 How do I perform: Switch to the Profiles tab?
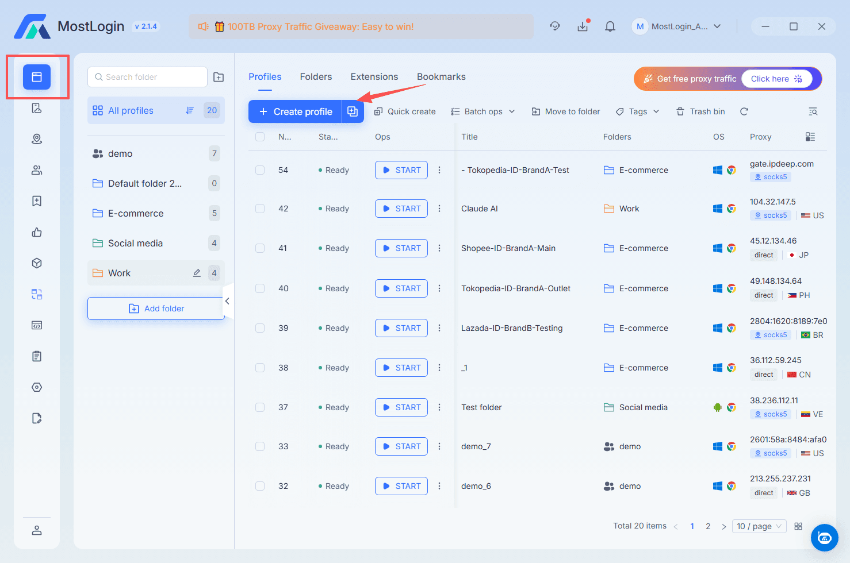pos(265,77)
